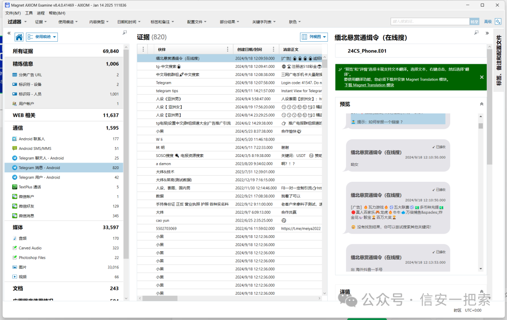Click left panel vertical scrollbar
507x320 pixels.
point(126,155)
